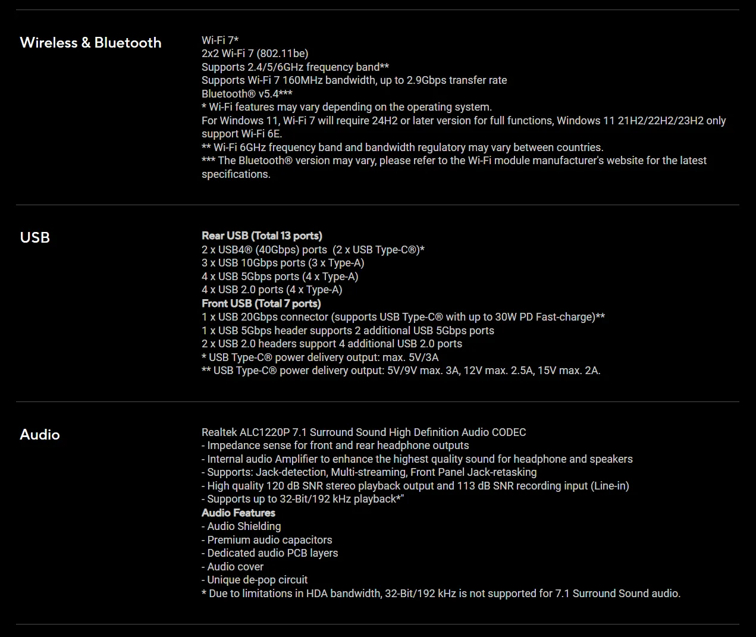Click the USB4 (40Gbps) ports line
The height and width of the screenshot is (637, 756).
[313, 250]
